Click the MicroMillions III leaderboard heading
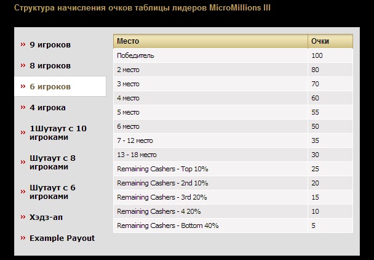Image resolution: width=374 pixels, height=260 pixels. (x=142, y=8)
